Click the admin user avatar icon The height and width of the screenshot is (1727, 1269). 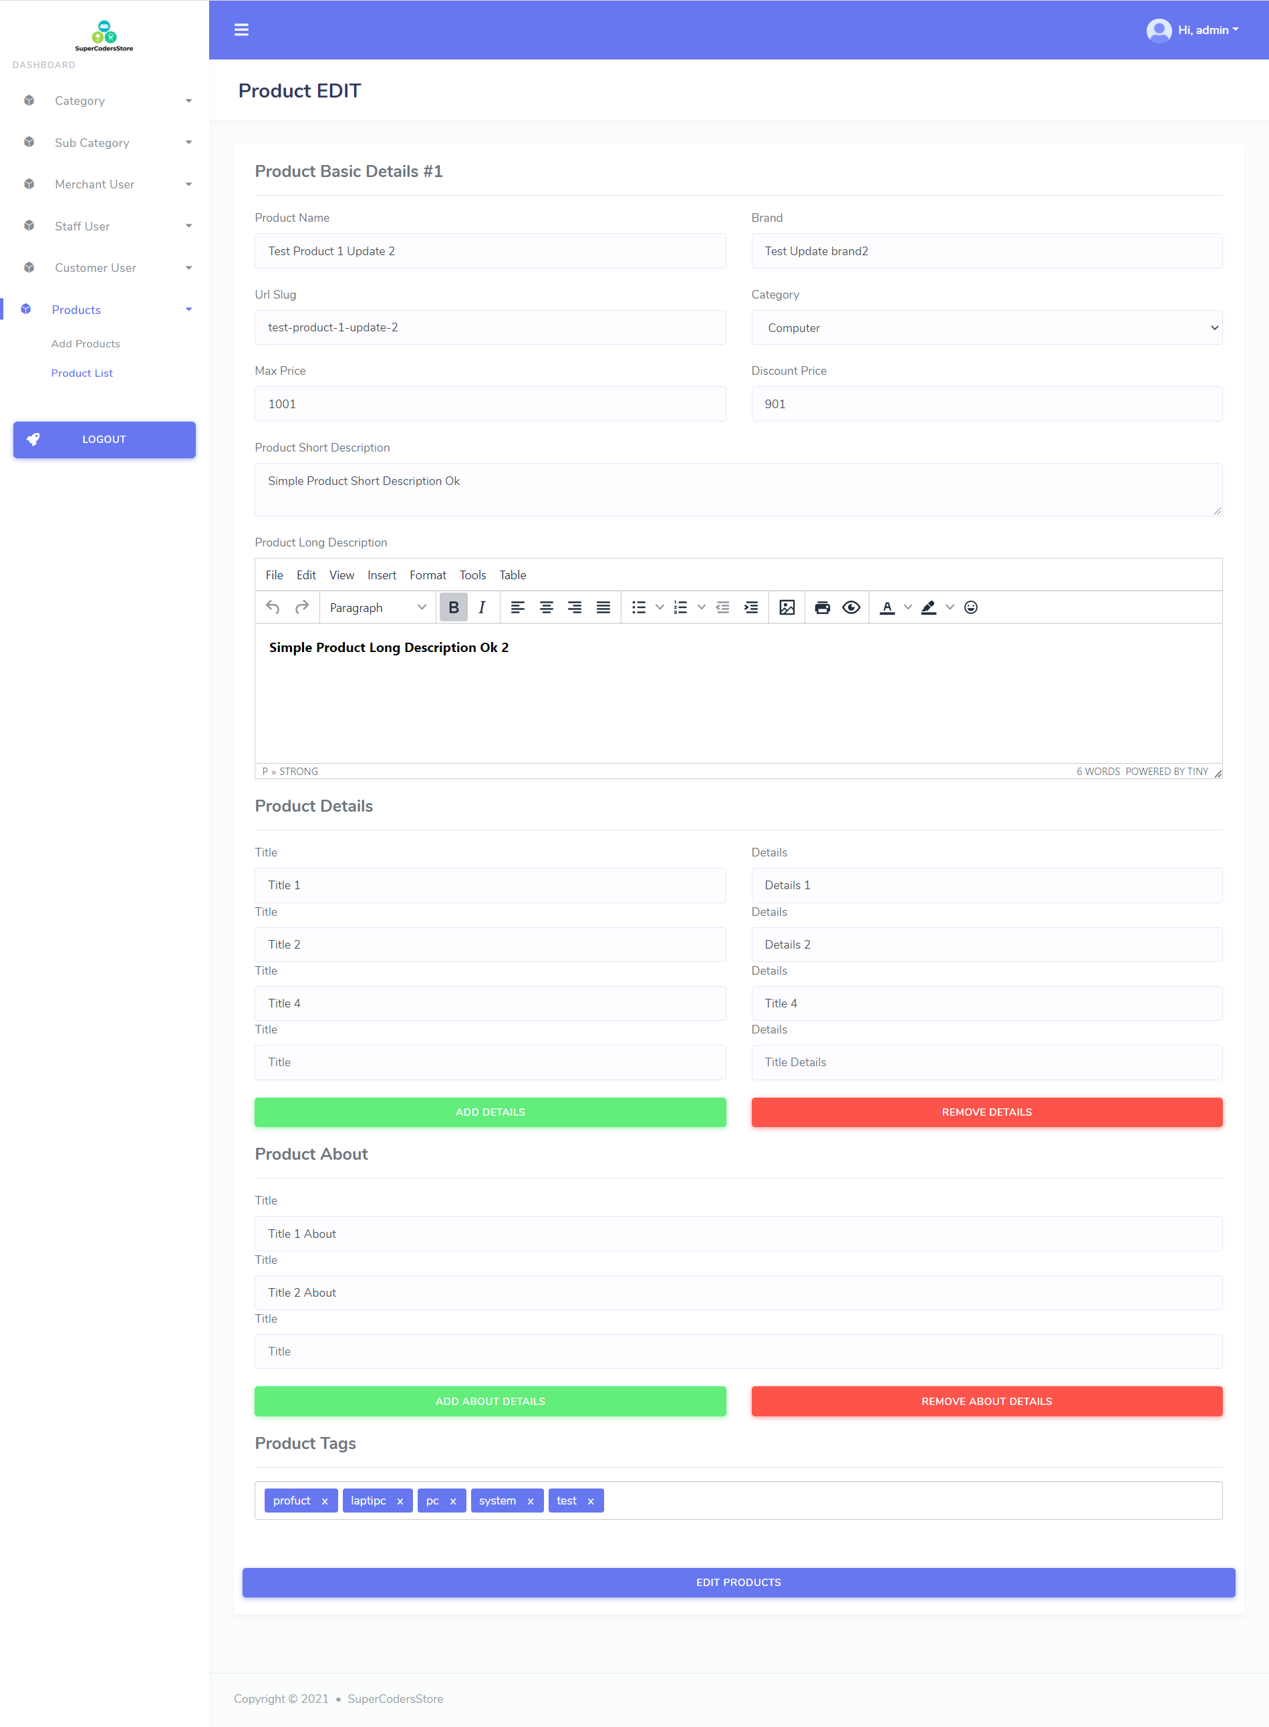coord(1158,30)
